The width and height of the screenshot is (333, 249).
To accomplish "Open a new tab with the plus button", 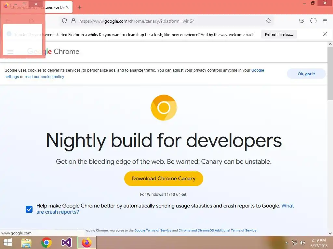I will click(x=80, y=7).
